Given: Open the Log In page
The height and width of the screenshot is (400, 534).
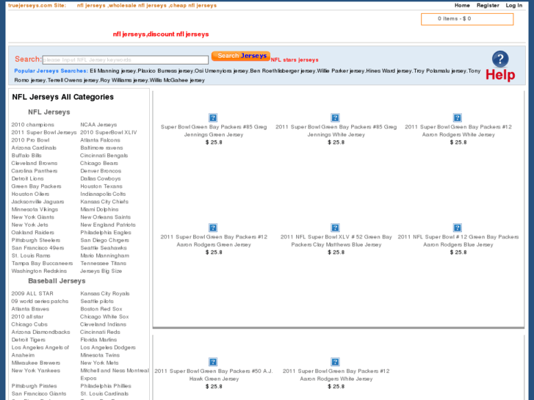Looking at the screenshot, I should point(514,5).
